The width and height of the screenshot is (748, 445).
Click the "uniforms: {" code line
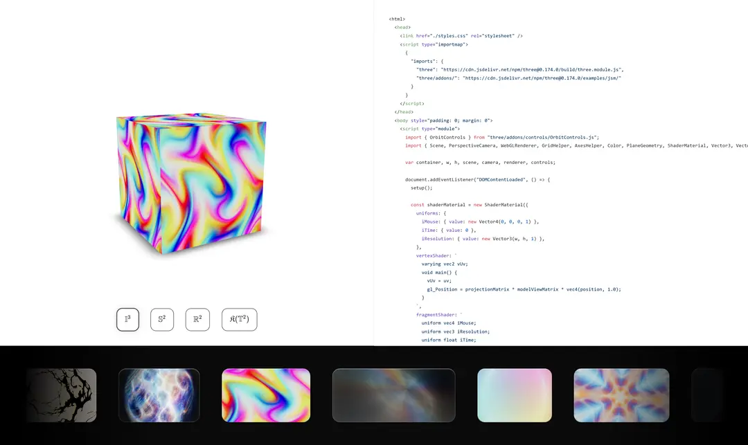tap(431, 213)
